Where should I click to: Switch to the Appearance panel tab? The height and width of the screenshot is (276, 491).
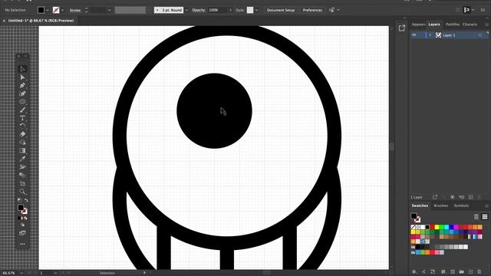(x=418, y=25)
